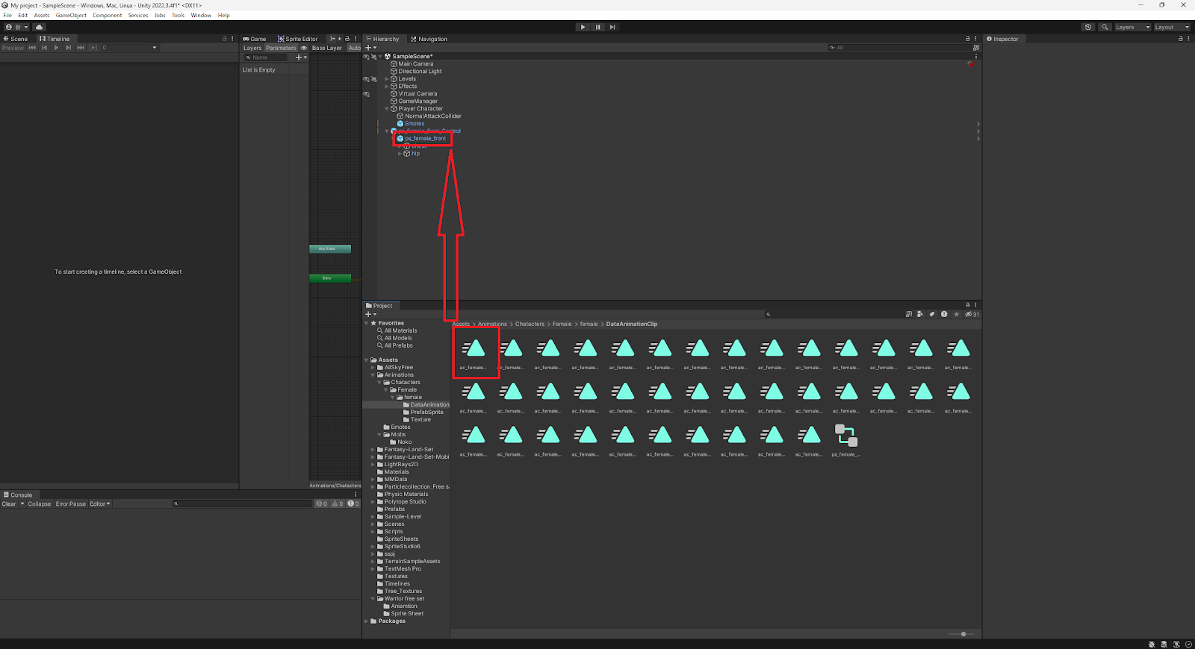Select GameManager in Hierarchy
The width and height of the screenshot is (1195, 649).
coord(418,101)
